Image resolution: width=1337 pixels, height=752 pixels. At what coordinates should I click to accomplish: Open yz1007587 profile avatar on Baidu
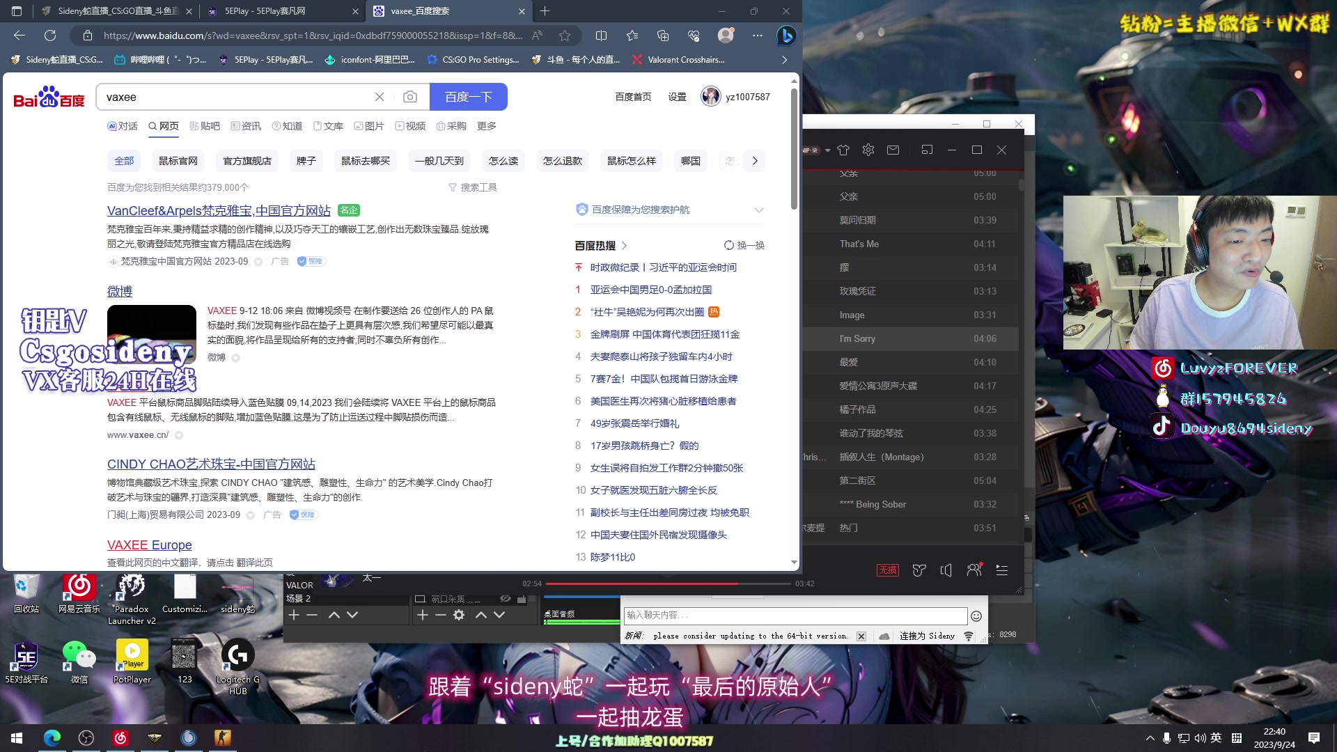pos(710,97)
